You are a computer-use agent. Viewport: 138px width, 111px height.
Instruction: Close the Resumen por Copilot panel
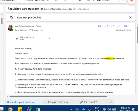[x=130, y=17]
